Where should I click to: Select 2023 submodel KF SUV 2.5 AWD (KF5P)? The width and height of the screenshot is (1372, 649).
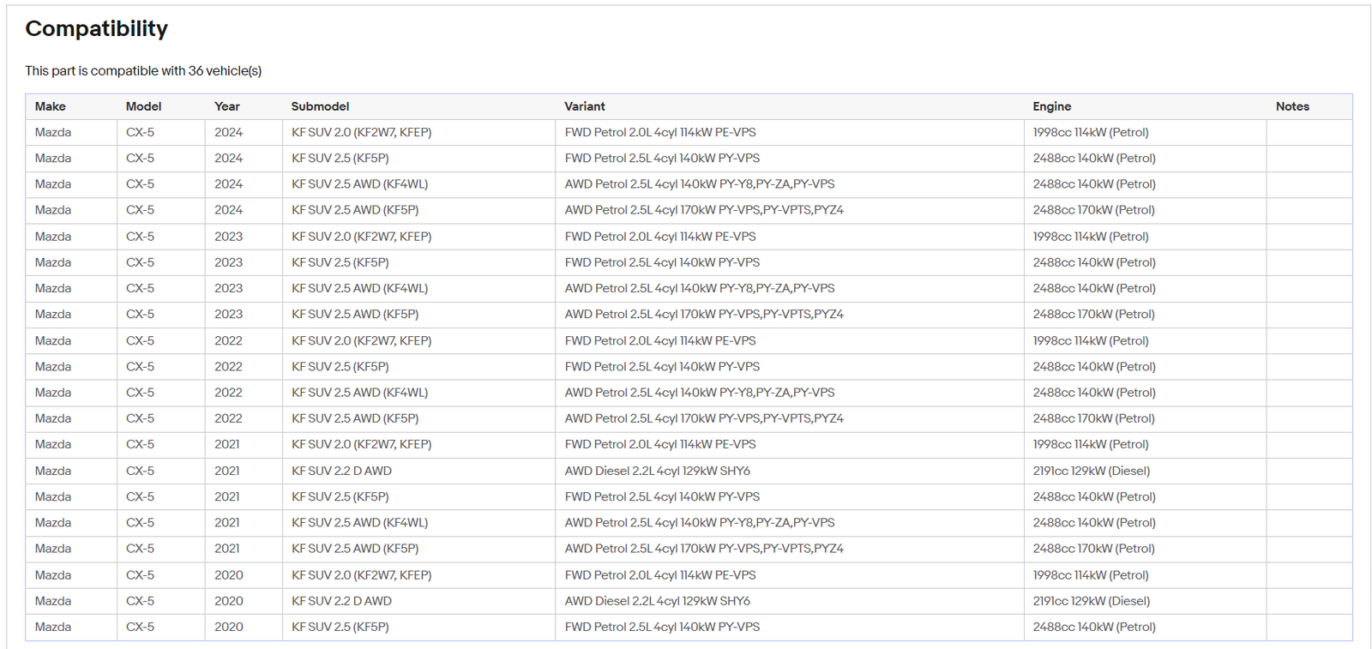tap(355, 315)
